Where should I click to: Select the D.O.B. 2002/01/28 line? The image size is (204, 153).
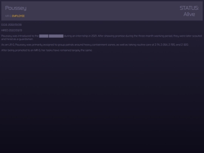tap(11, 25)
